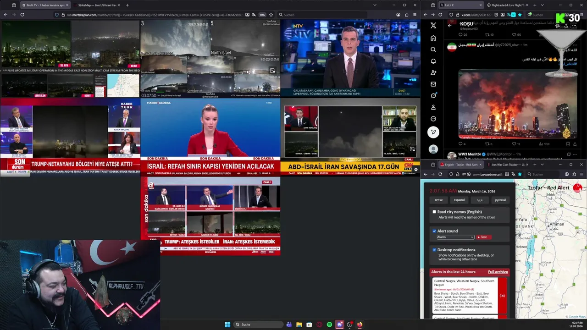
Task: Switch Tzofar language to Español
Action: (x=459, y=200)
